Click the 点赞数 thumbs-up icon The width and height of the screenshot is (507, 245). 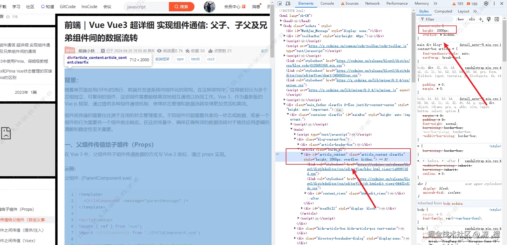point(210,51)
